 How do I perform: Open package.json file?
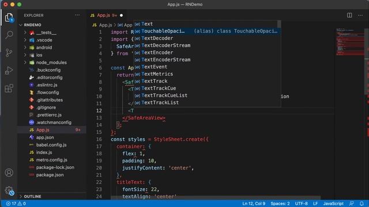click(52, 175)
